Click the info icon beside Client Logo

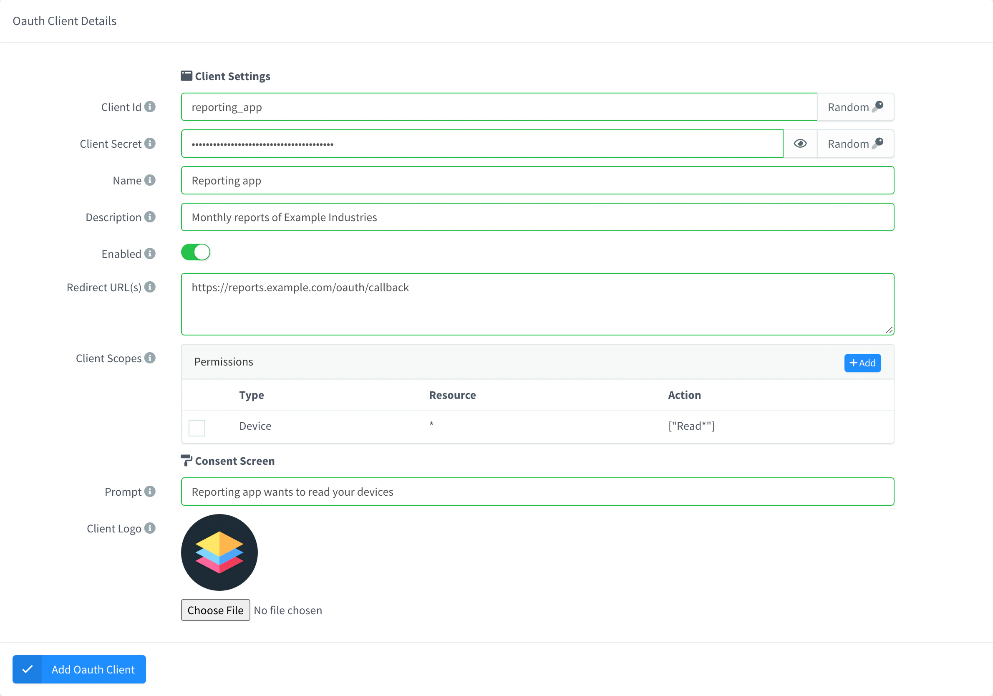click(150, 528)
